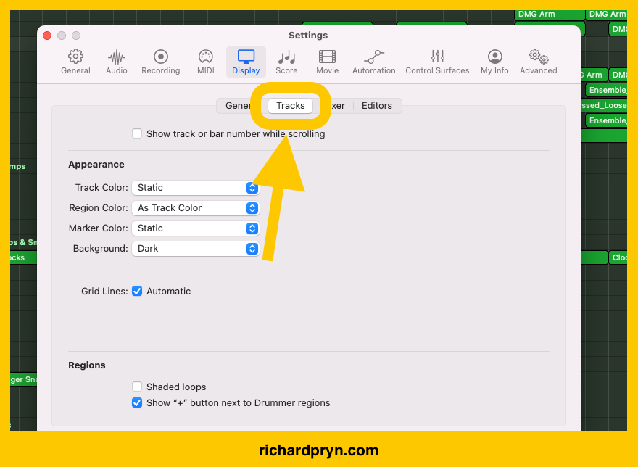This screenshot has width=638, height=467.
Task: Switch to the Editors tab
Action: 377,105
